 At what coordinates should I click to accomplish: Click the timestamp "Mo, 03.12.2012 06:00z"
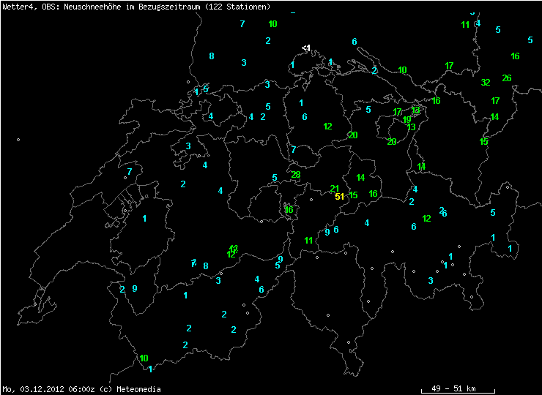(42, 389)
